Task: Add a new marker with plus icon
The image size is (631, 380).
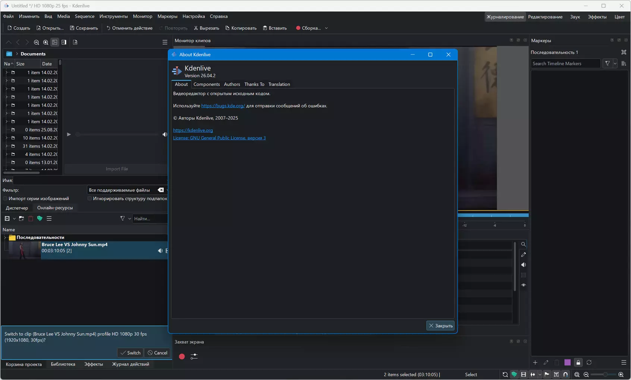Action: pos(535,362)
